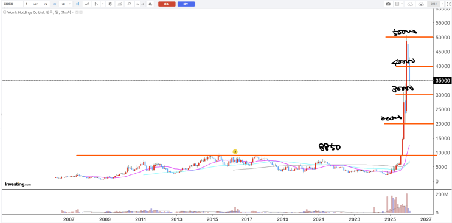
Task: Select the 5 minute interval button
Action: [27, 4]
